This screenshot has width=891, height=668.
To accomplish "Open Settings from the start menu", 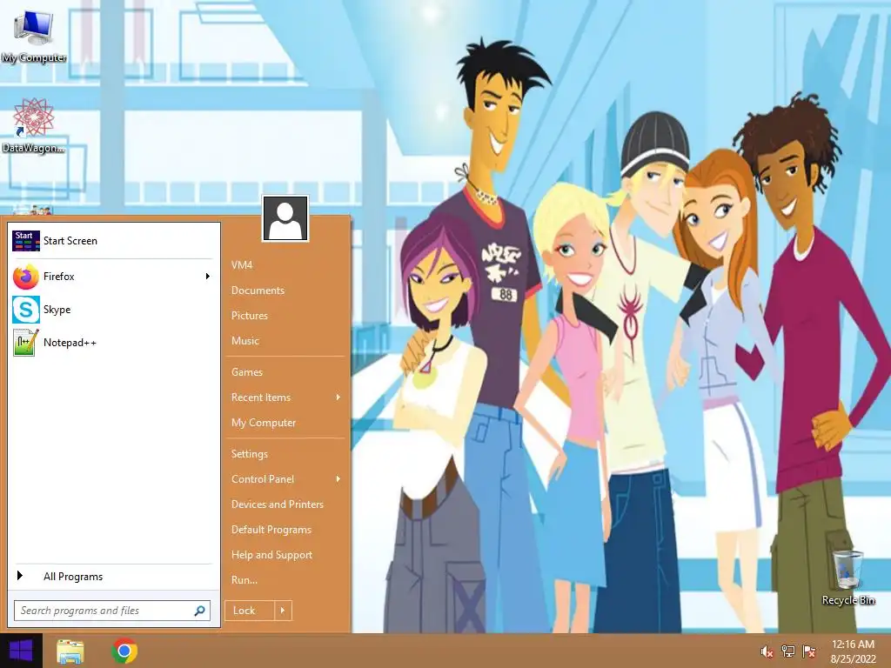I will [249, 454].
